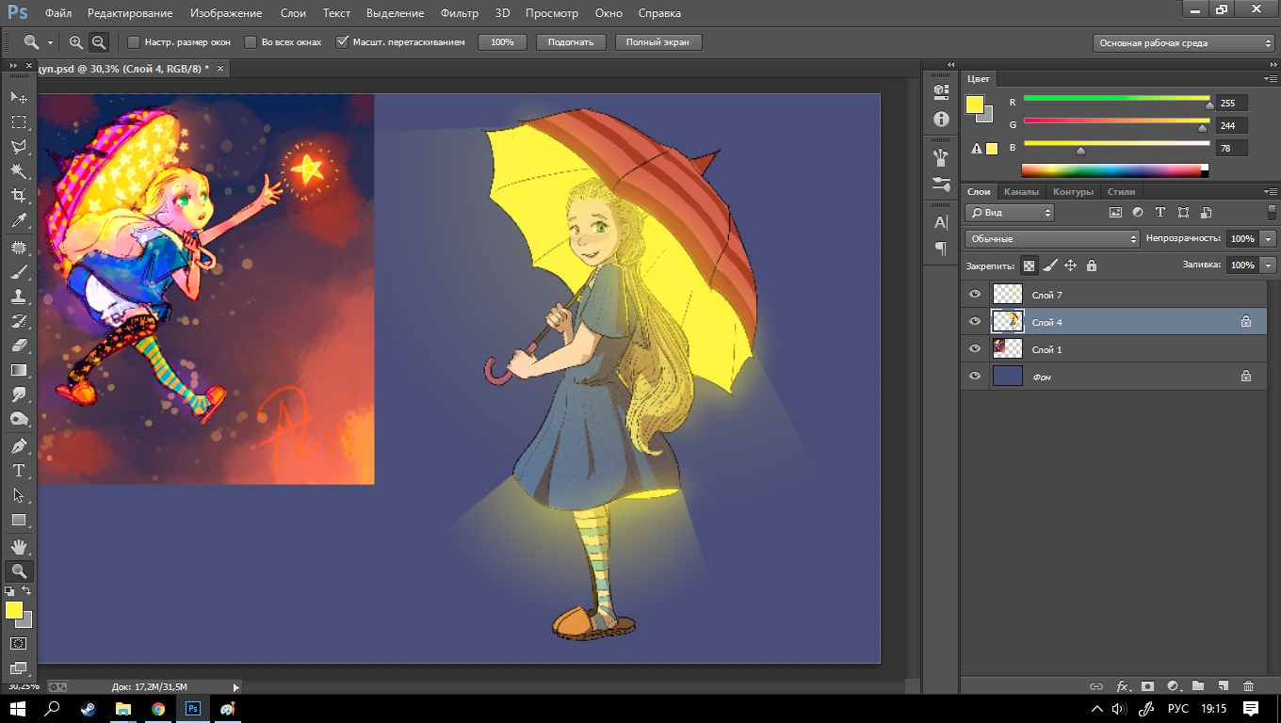
Task: Open blend mode dropdown 'Обычные'
Action: click(1052, 239)
